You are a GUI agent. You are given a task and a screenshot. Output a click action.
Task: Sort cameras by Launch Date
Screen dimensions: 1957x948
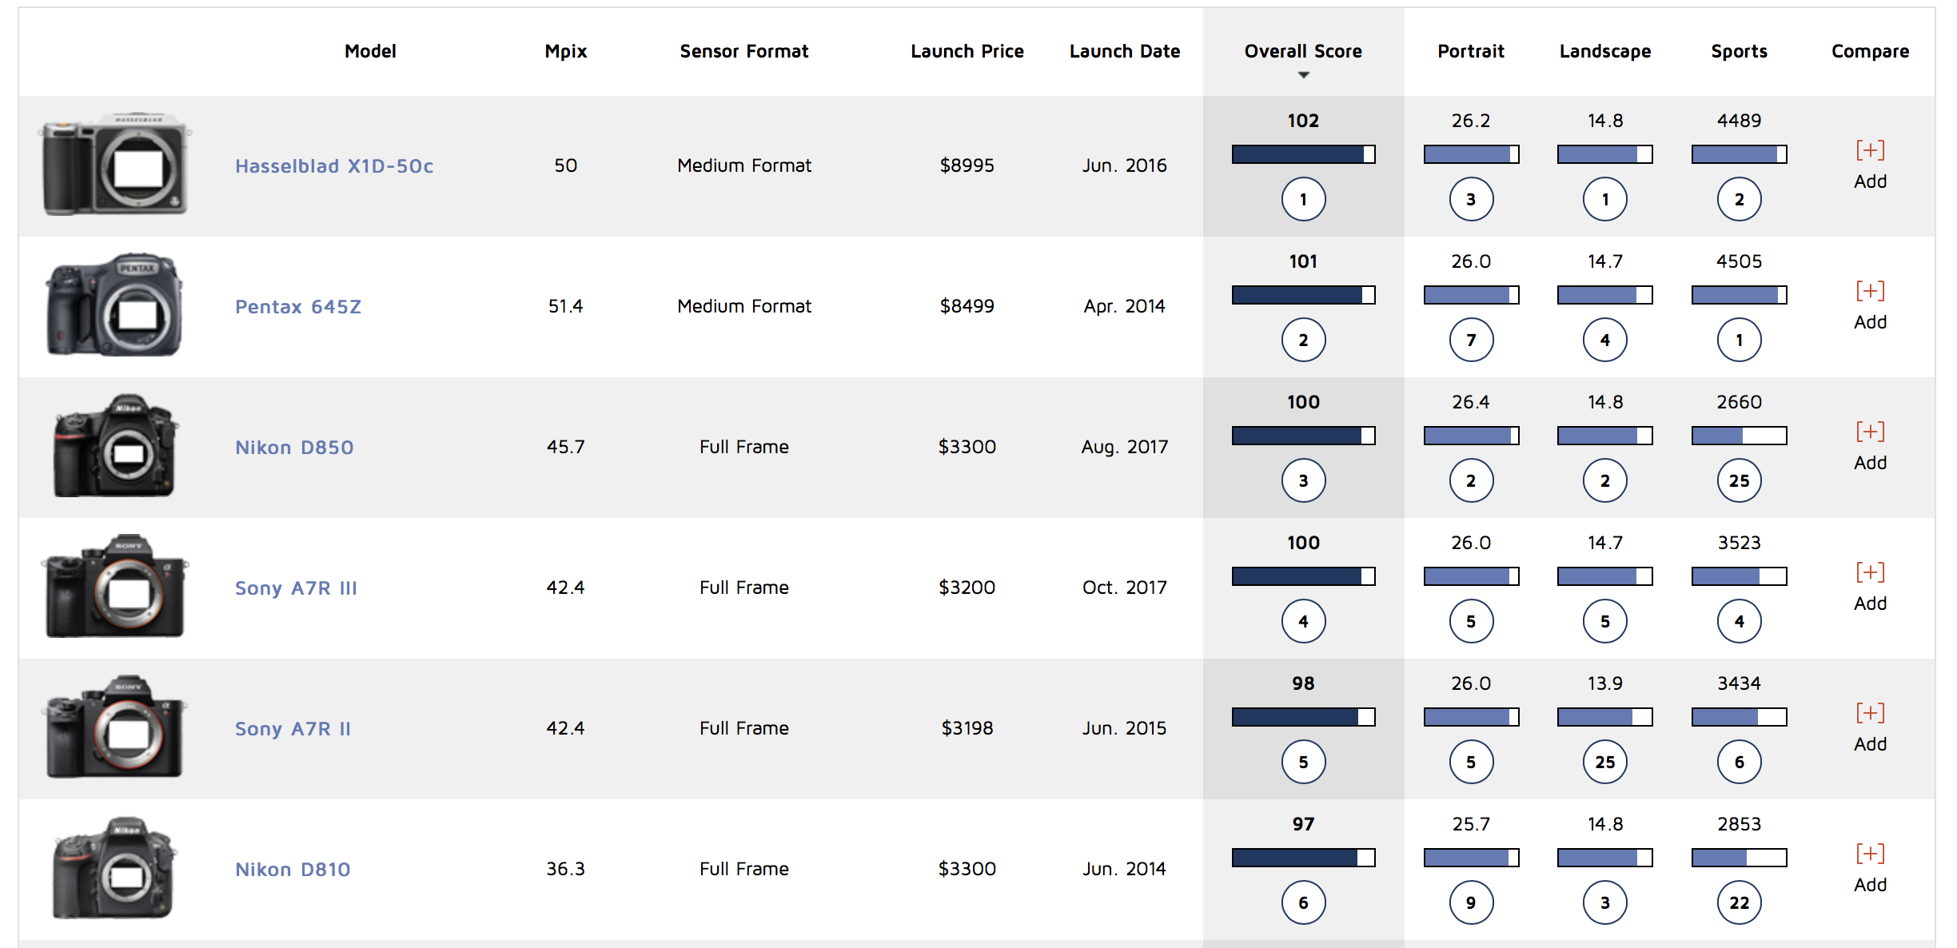(x=1124, y=51)
